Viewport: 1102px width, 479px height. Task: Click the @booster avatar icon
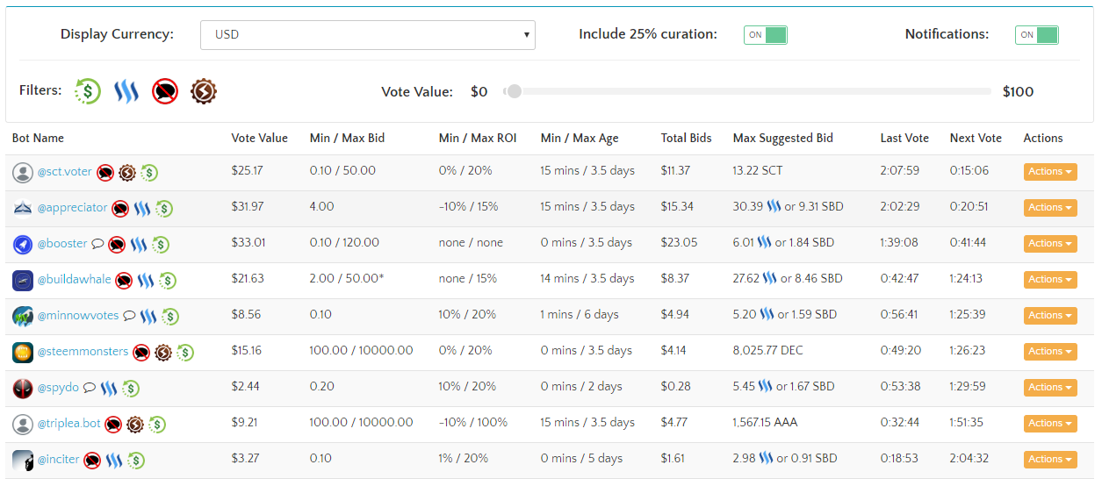pyautogui.click(x=23, y=244)
